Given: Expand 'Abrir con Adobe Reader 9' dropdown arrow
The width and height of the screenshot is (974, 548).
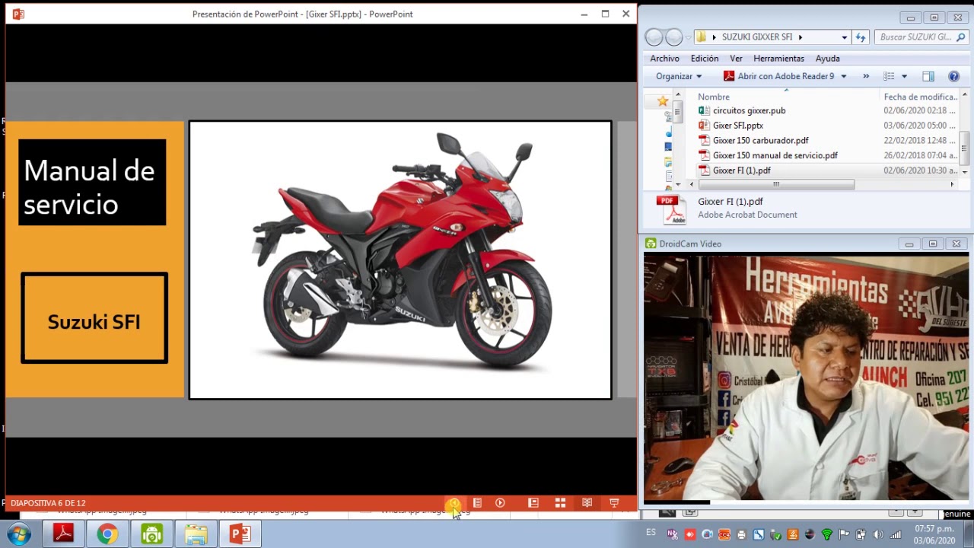Looking at the screenshot, I should [x=843, y=76].
